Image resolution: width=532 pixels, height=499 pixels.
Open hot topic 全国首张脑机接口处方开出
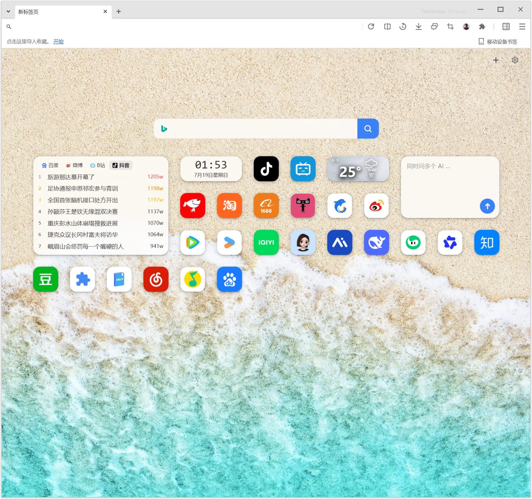(101, 200)
